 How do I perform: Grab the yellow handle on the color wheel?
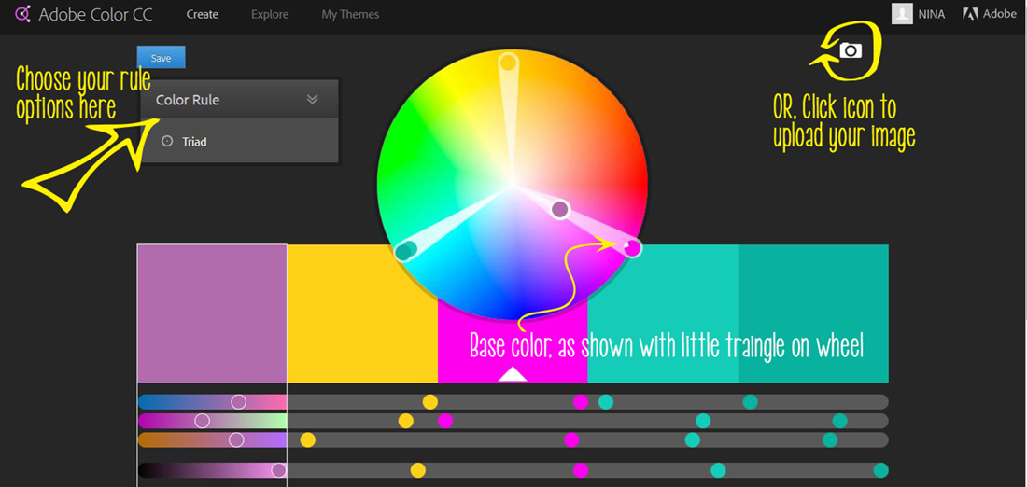click(x=508, y=63)
